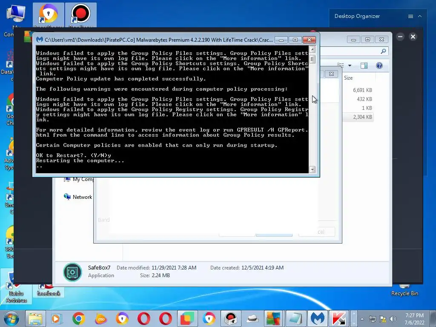Click the first Opera icon in taskbar

[x=144, y=318]
